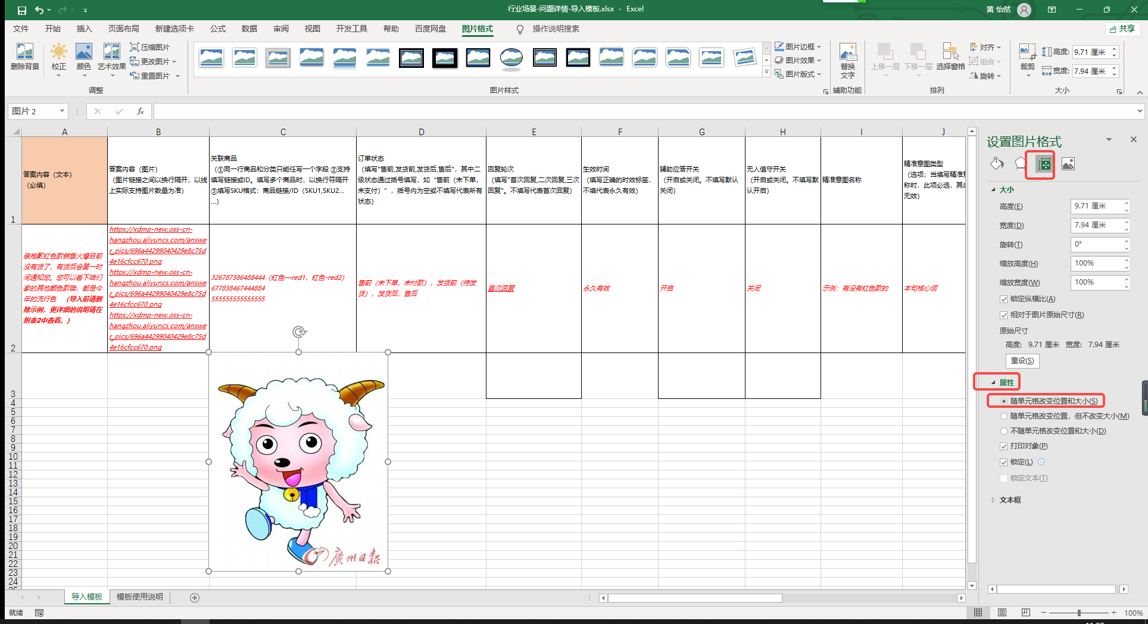This screenshot has width=1148, height=624.
Task: Switch to 模板使用说明 sheet tab
Action: pyautogui.click(x=140, y=597)
